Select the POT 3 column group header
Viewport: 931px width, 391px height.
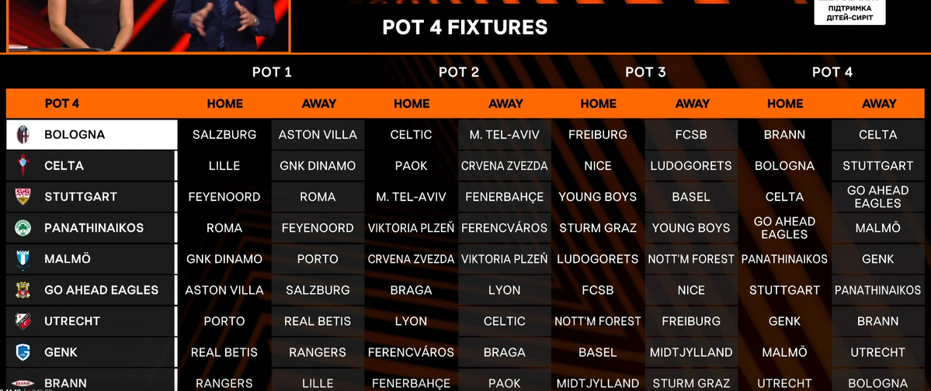pos(645,72)
